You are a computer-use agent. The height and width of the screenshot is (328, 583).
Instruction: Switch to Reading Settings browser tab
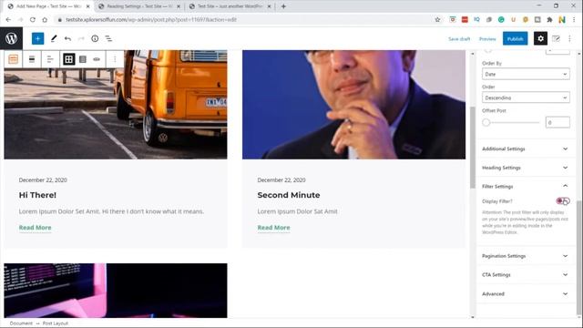pyautogui.click(x=139, y=6)
